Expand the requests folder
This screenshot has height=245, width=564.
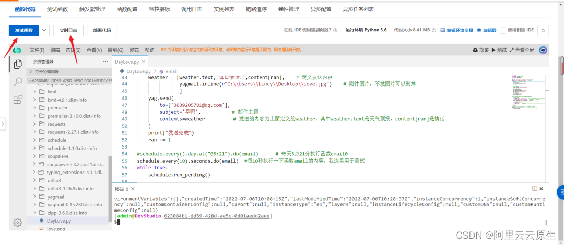tap(34, 124)
